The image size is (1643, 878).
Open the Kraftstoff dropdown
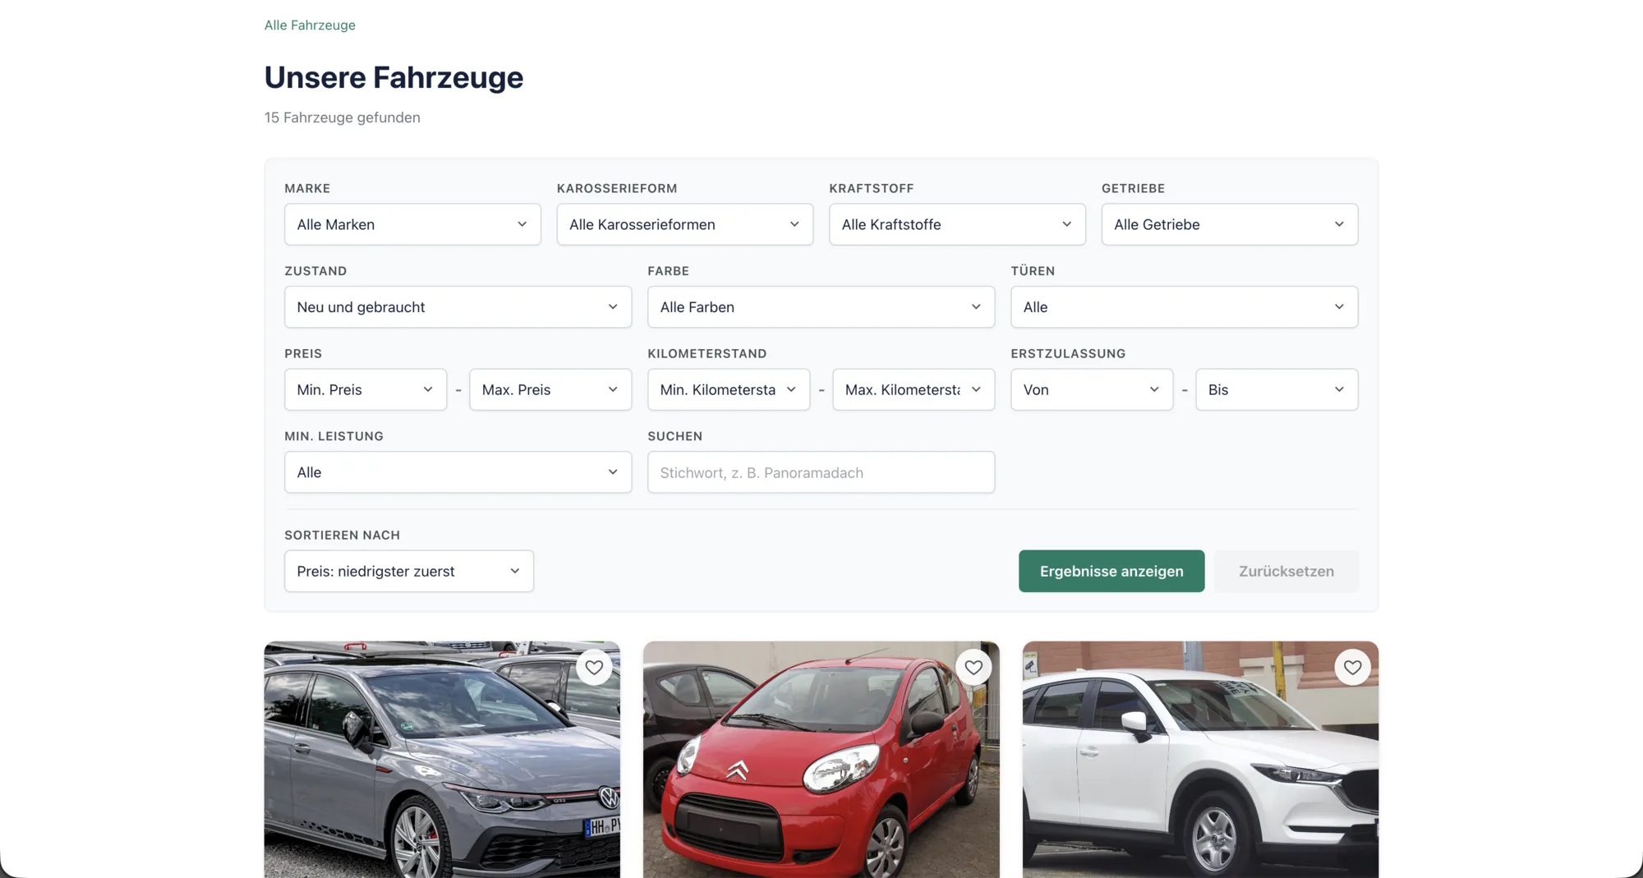pos(957,224)
